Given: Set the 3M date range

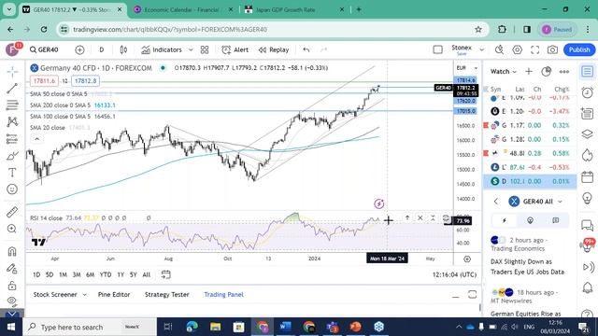Looking at the screenshot, I should [x=77, y=274].
